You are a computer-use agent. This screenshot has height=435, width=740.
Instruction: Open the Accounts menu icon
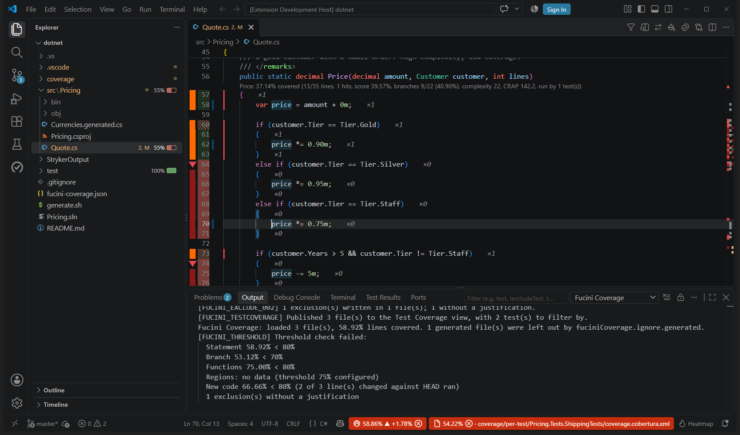click(17, 380)
